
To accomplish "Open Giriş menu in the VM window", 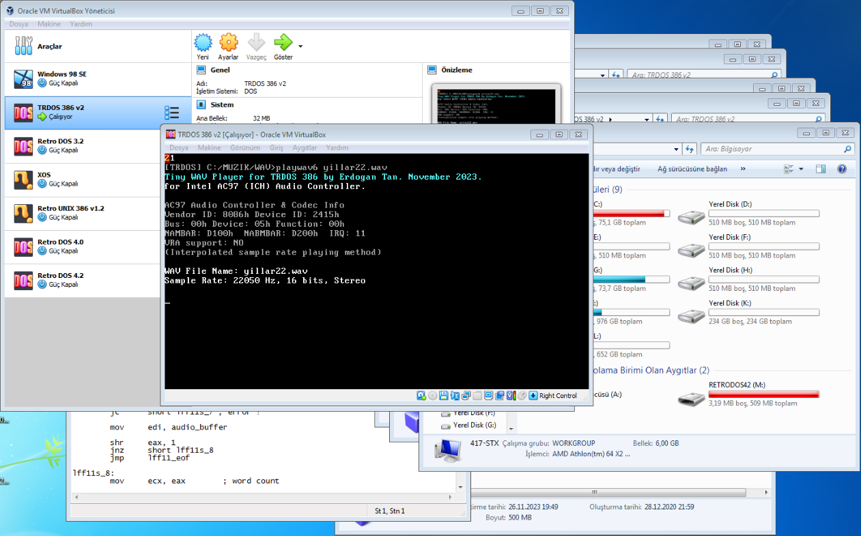I will [x=277, y=147].
